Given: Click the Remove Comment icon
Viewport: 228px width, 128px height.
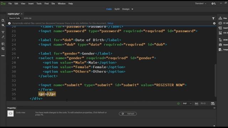Looking at the screenshot, I should pyautogui.click(x=3, y=49).
